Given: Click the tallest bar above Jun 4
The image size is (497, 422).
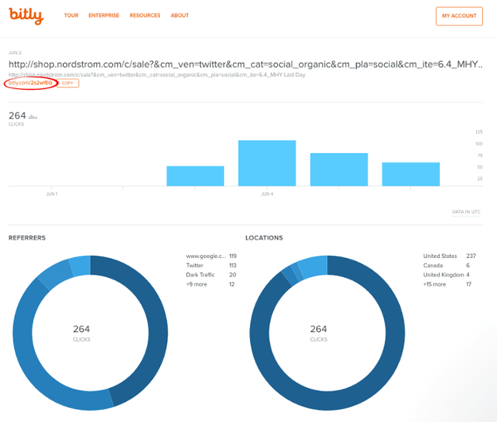Looking at the screenshot, I should (267, 163).
